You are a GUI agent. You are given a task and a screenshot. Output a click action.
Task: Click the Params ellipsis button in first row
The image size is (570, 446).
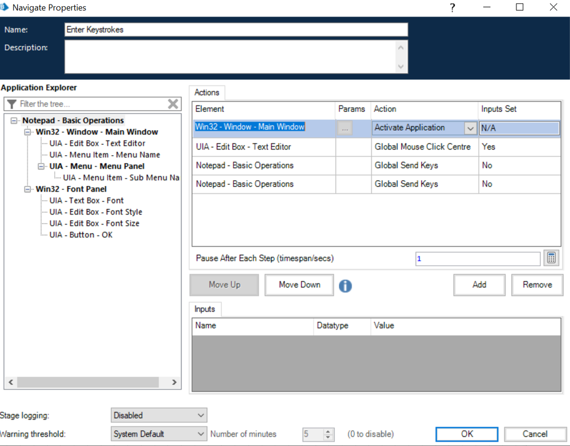[345, 128]
